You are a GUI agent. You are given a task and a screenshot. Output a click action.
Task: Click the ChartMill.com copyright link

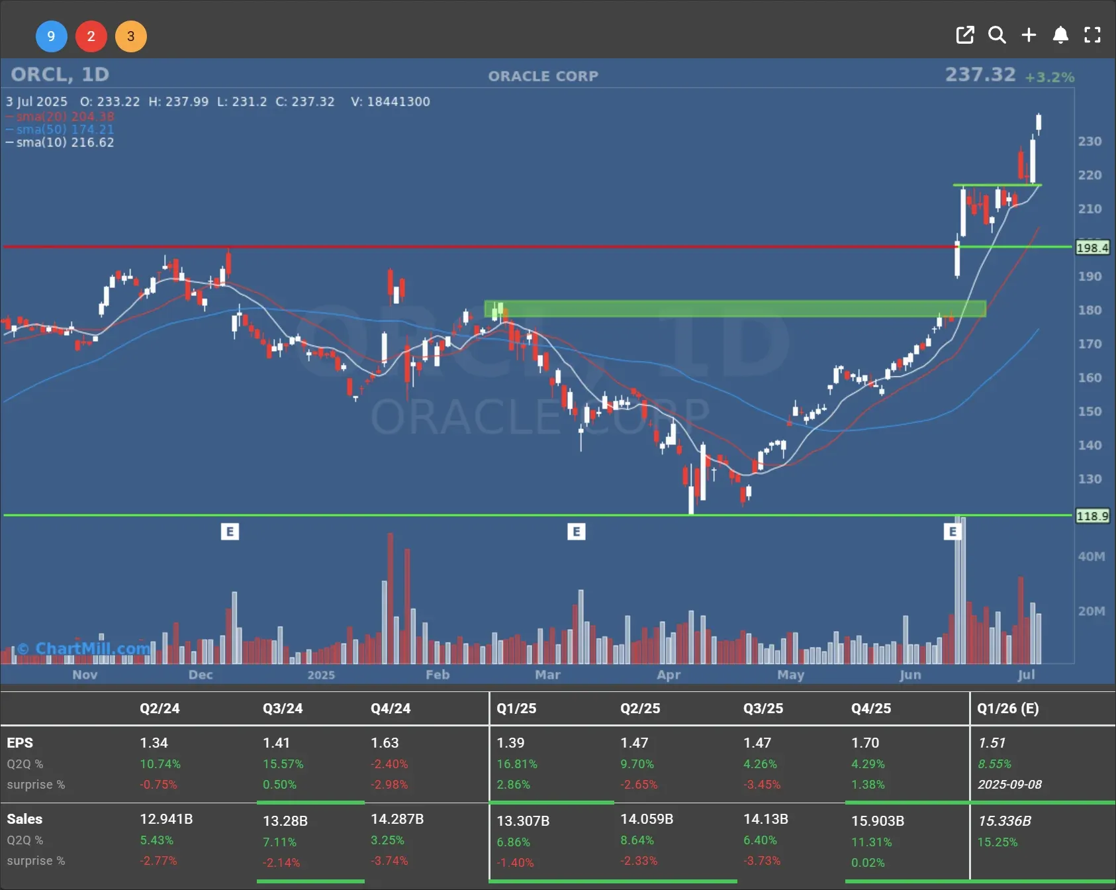click(83, 648)
